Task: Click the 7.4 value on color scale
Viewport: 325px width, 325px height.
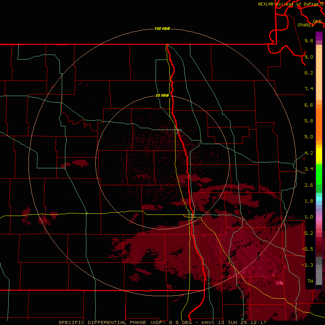Action: (x=309, y=89)
